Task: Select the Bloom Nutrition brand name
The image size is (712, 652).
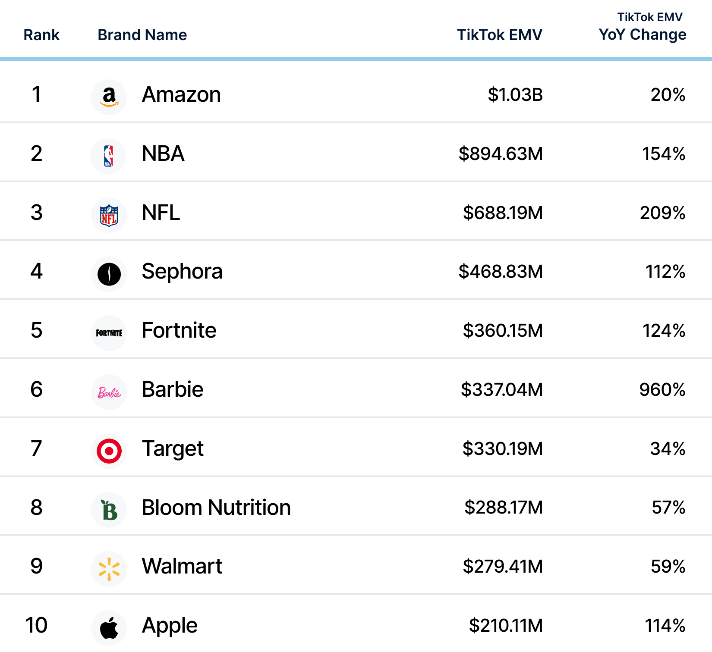Action: pyautogui.click(x=216, y=508)
